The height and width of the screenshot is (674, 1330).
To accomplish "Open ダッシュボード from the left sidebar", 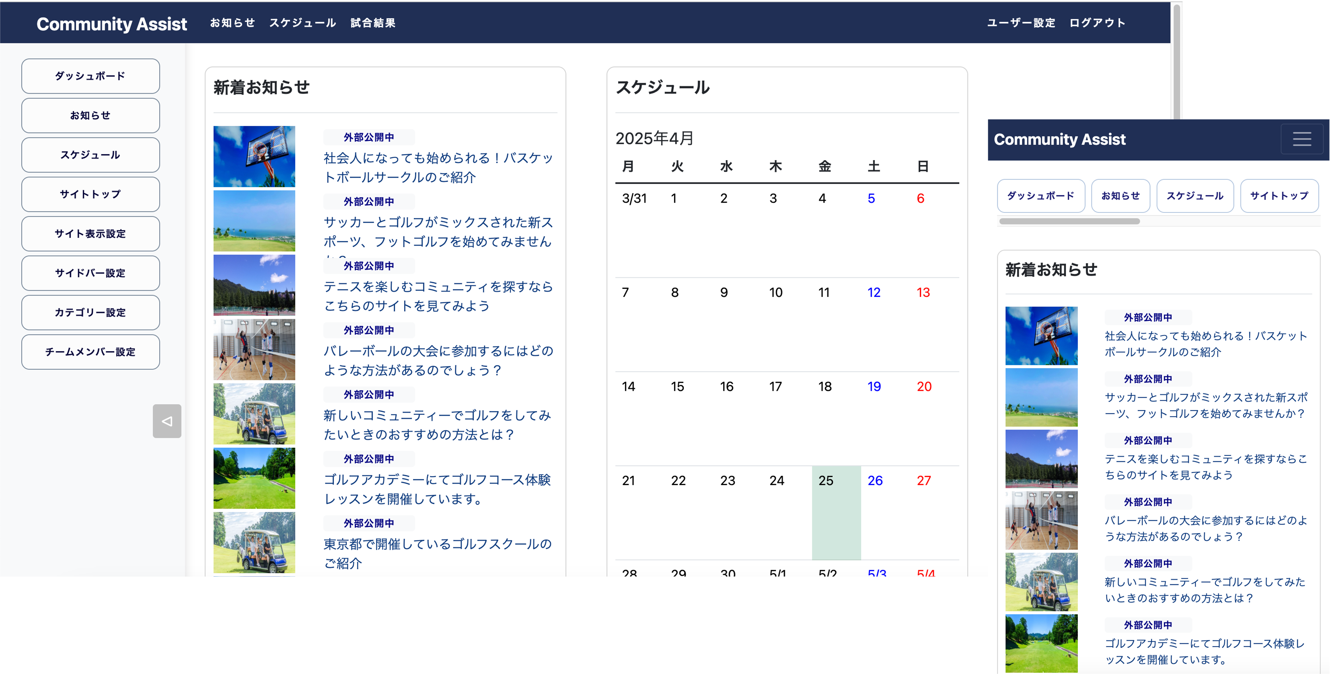I will 90,76.
